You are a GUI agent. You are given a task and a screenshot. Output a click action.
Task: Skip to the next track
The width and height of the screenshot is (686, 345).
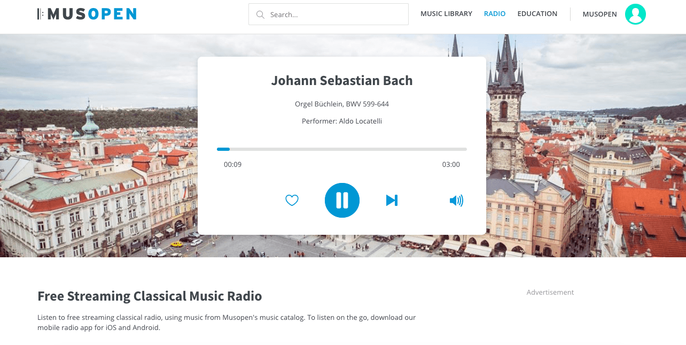[392, 200]
